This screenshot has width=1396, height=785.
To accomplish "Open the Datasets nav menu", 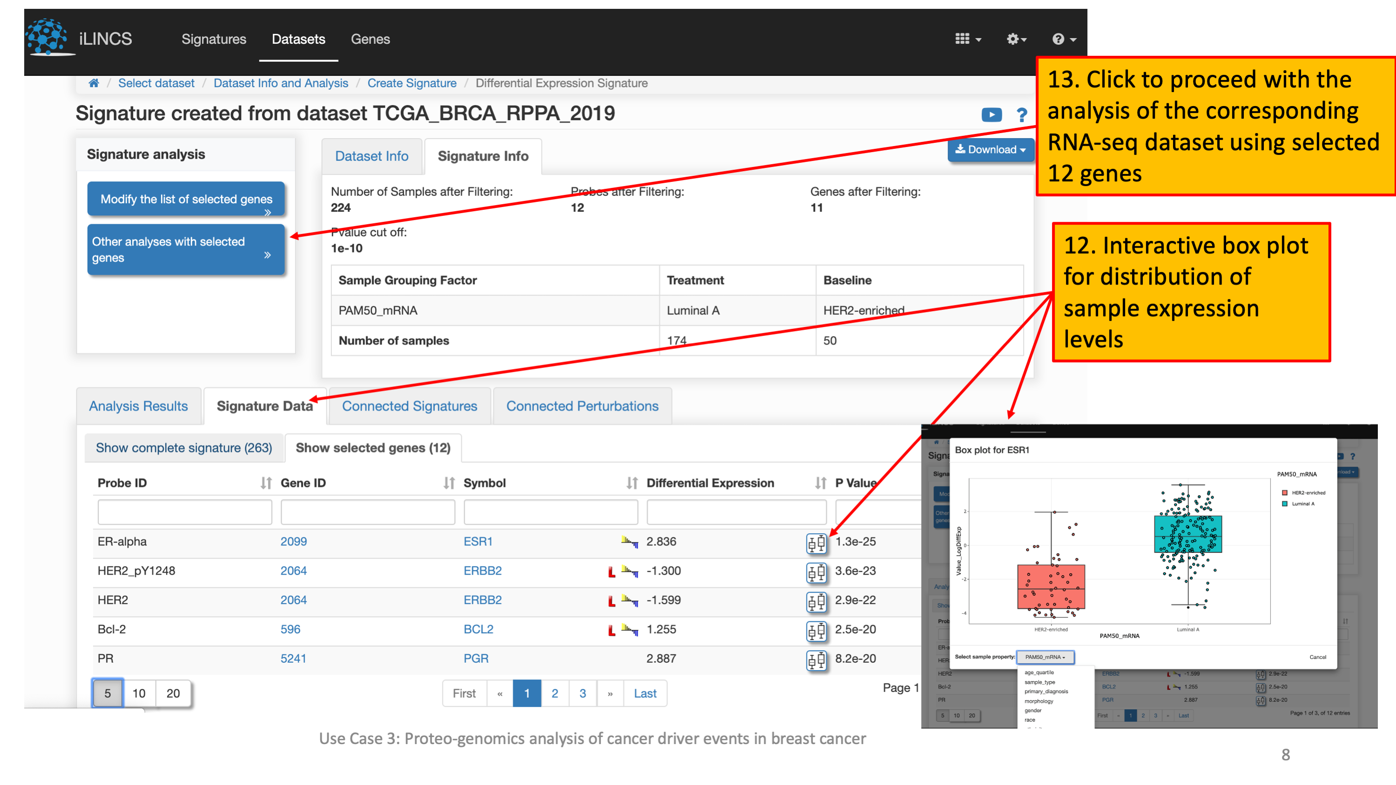I will coord(298,39).
